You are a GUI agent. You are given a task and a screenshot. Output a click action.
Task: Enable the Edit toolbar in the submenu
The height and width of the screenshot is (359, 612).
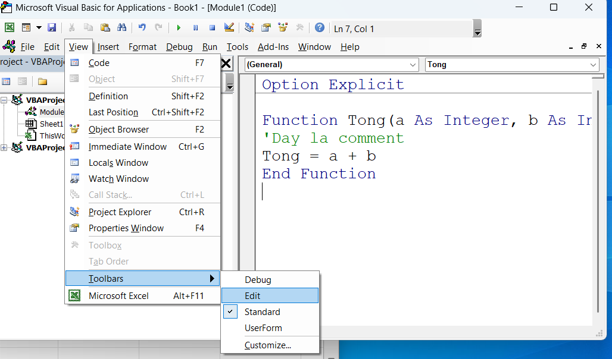[252, 295]
